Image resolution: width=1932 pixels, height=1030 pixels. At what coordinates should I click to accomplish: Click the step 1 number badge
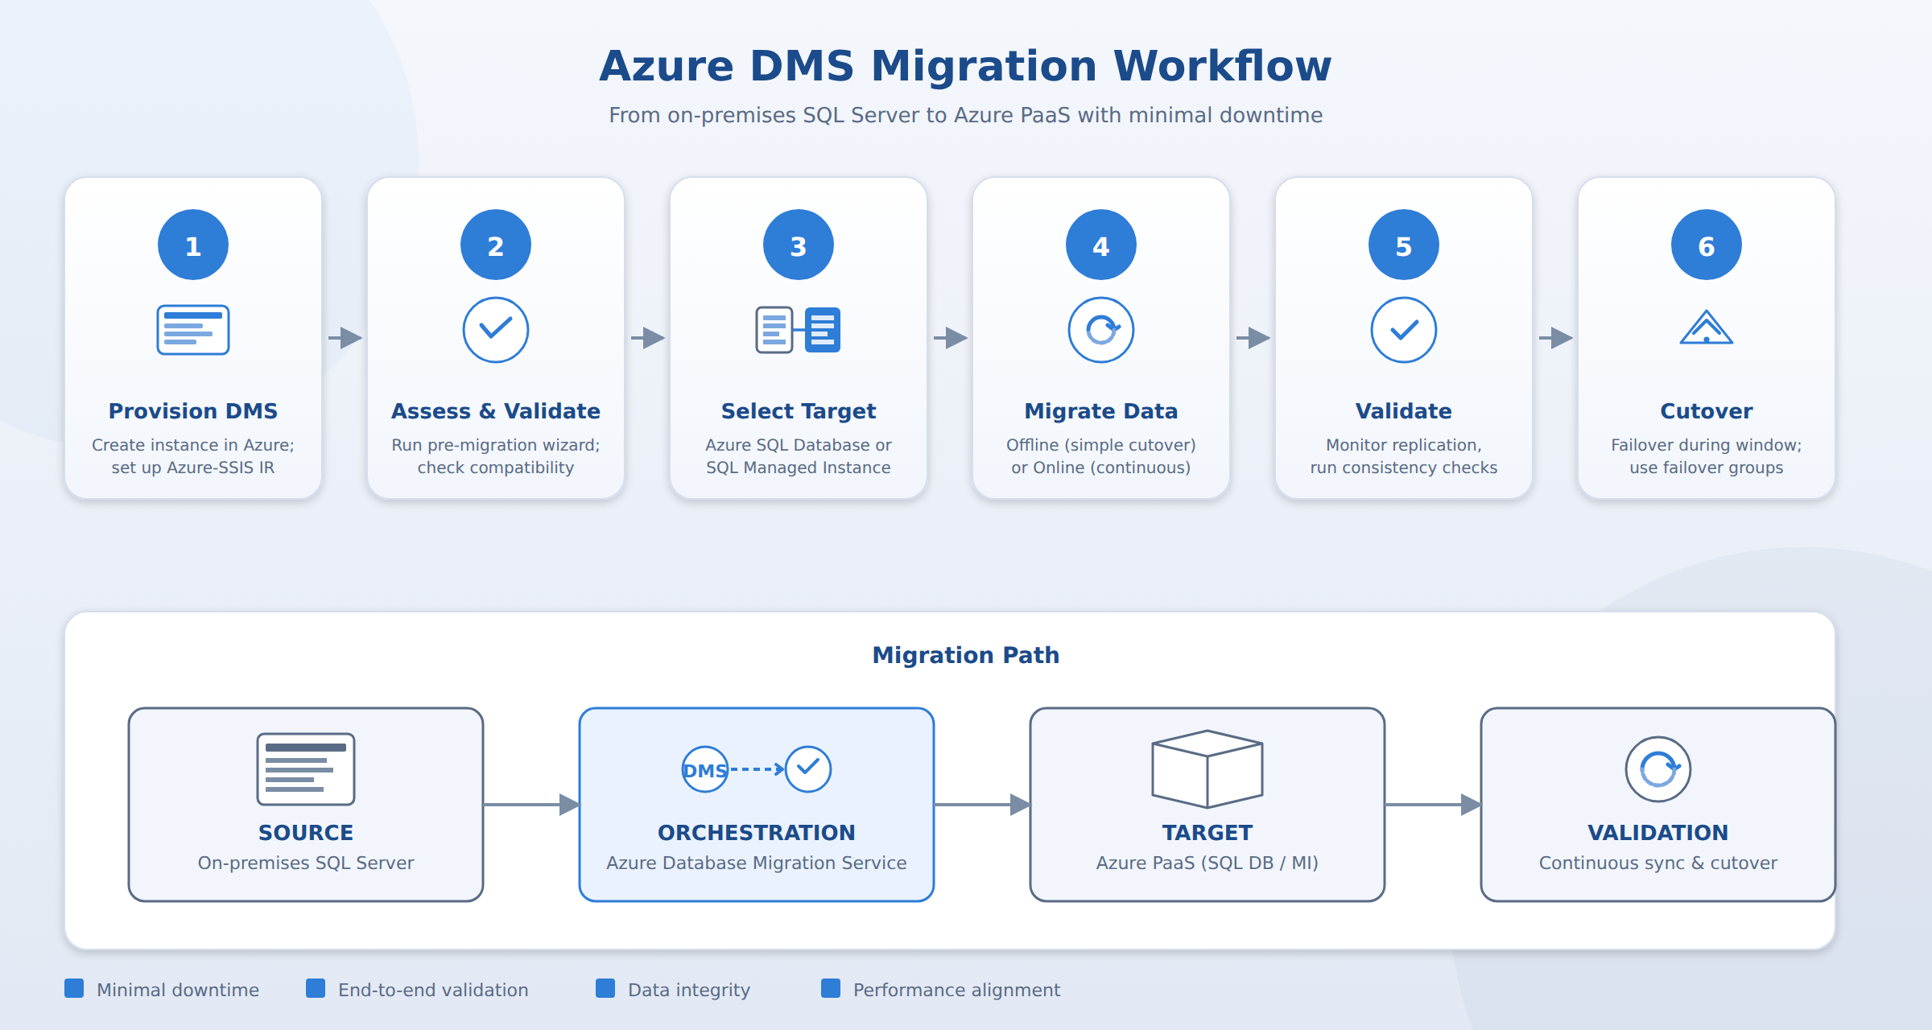point(193,245)
